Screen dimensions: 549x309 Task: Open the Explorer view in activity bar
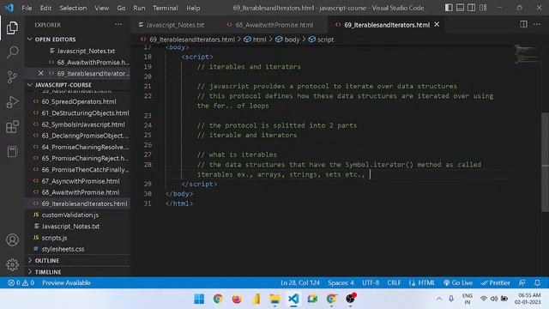coord(12,28)
